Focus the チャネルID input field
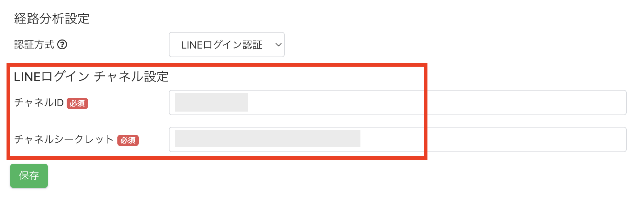The height and width of the screenshot is (200, 639). pos(326,103)
